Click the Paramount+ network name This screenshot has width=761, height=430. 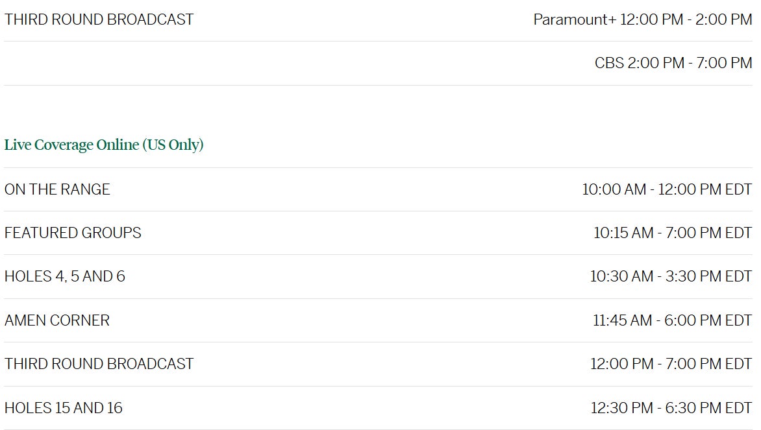tap(574, 19)
